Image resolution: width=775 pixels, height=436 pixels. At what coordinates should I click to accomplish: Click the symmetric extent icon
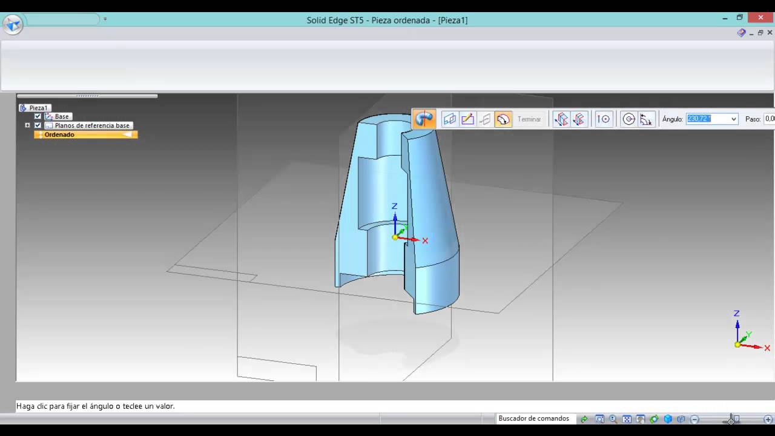click(x=579, y=119)
